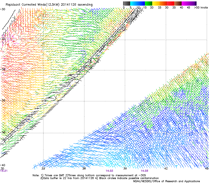
Task: Click the red 30-35 knots legend swatch
Action: pos(171,3)
